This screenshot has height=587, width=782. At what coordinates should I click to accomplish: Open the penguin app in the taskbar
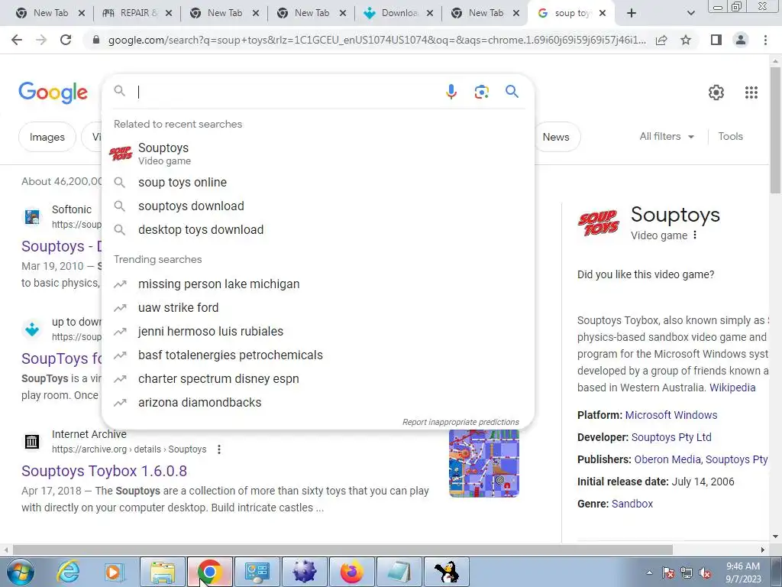[x=447, y=572]
